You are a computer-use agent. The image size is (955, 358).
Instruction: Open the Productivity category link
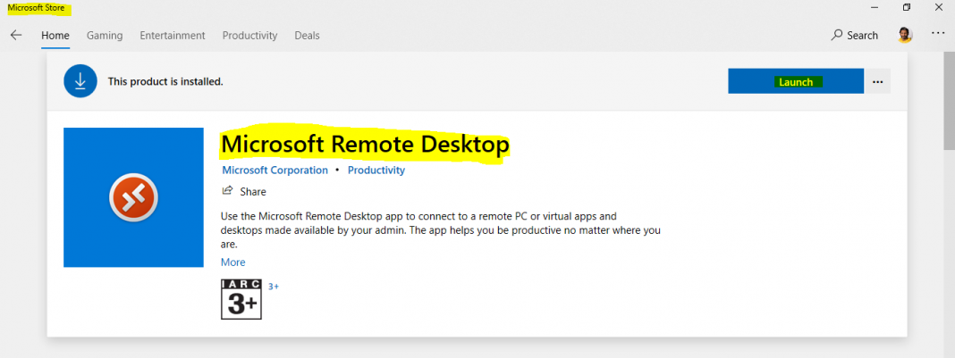[x=376, y=171]
